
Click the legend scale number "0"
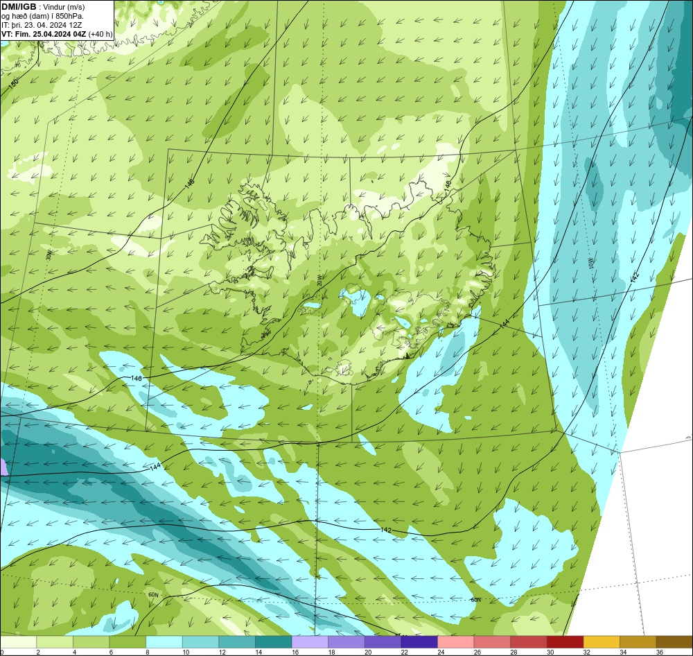[2, 652]
